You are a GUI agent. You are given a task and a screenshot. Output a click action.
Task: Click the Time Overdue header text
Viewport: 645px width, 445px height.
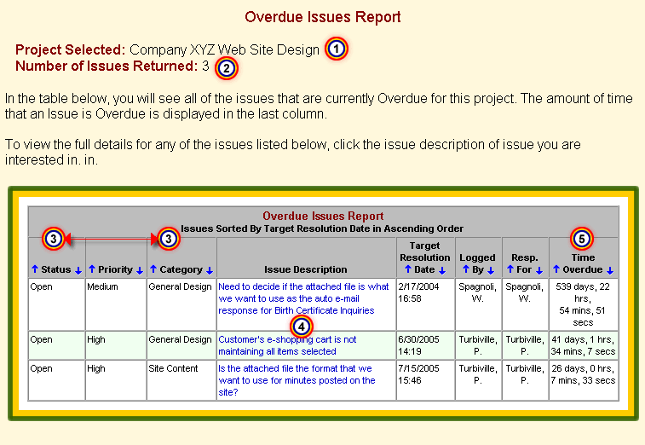[583, 263]
